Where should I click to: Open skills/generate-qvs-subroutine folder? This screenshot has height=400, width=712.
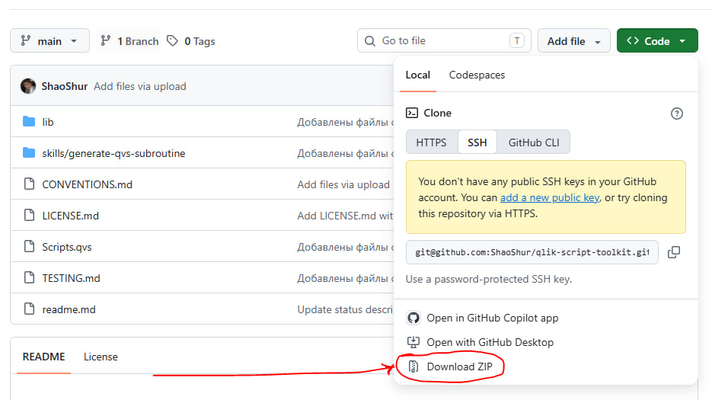click(113, 153)
